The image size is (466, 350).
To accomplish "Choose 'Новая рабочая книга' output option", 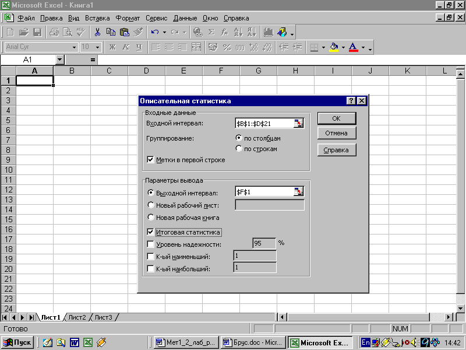I will coord(151,218).
